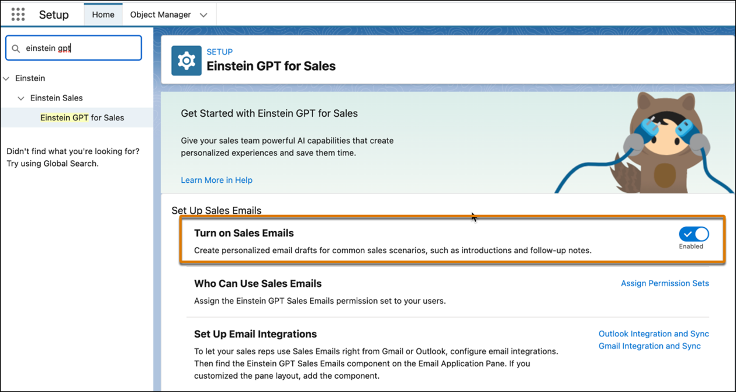Collapse the Einstein tree section

tap(7, 78)
